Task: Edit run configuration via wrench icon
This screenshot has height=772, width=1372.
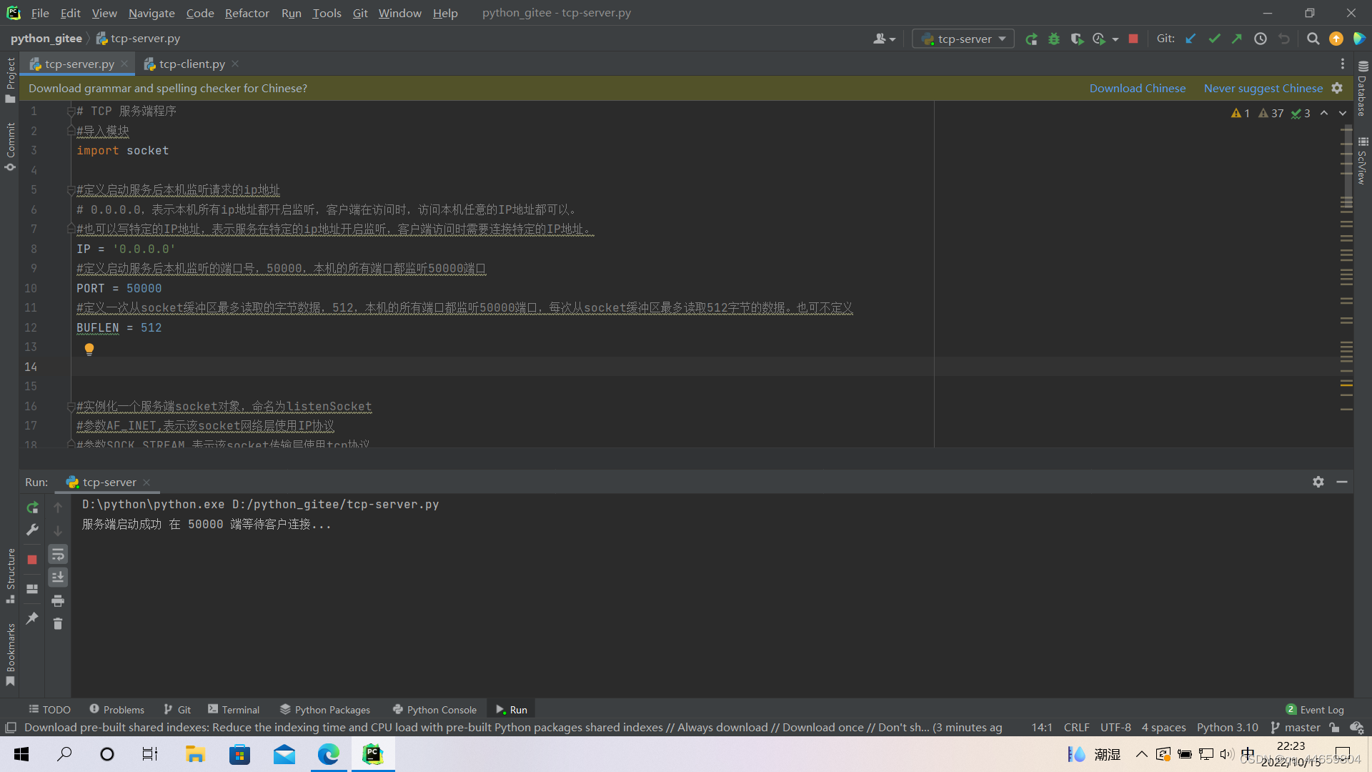Action: pos(32,530)
